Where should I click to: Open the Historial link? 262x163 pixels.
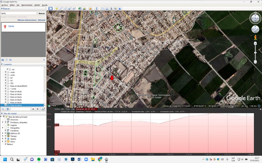tap(41, 20)
